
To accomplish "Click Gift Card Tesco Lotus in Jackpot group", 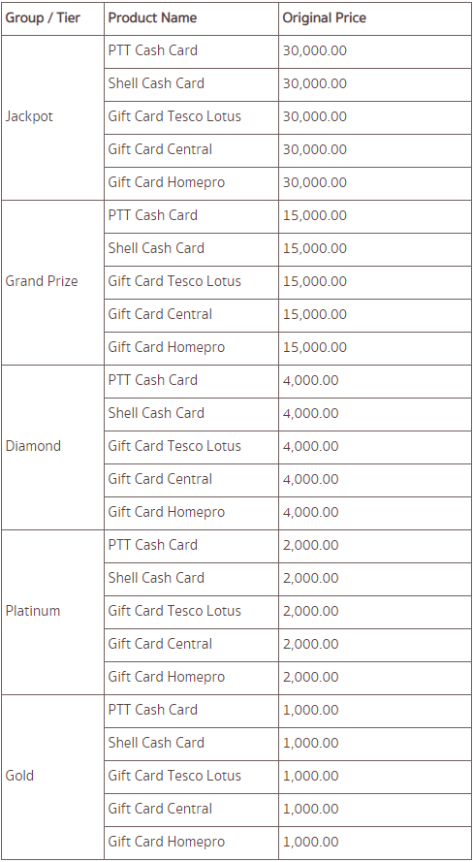I will click(x=174, y=116).
